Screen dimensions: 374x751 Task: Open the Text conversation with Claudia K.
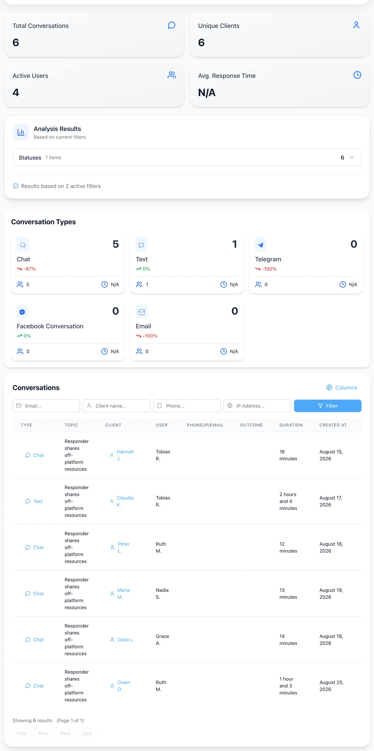pos(34,501)
